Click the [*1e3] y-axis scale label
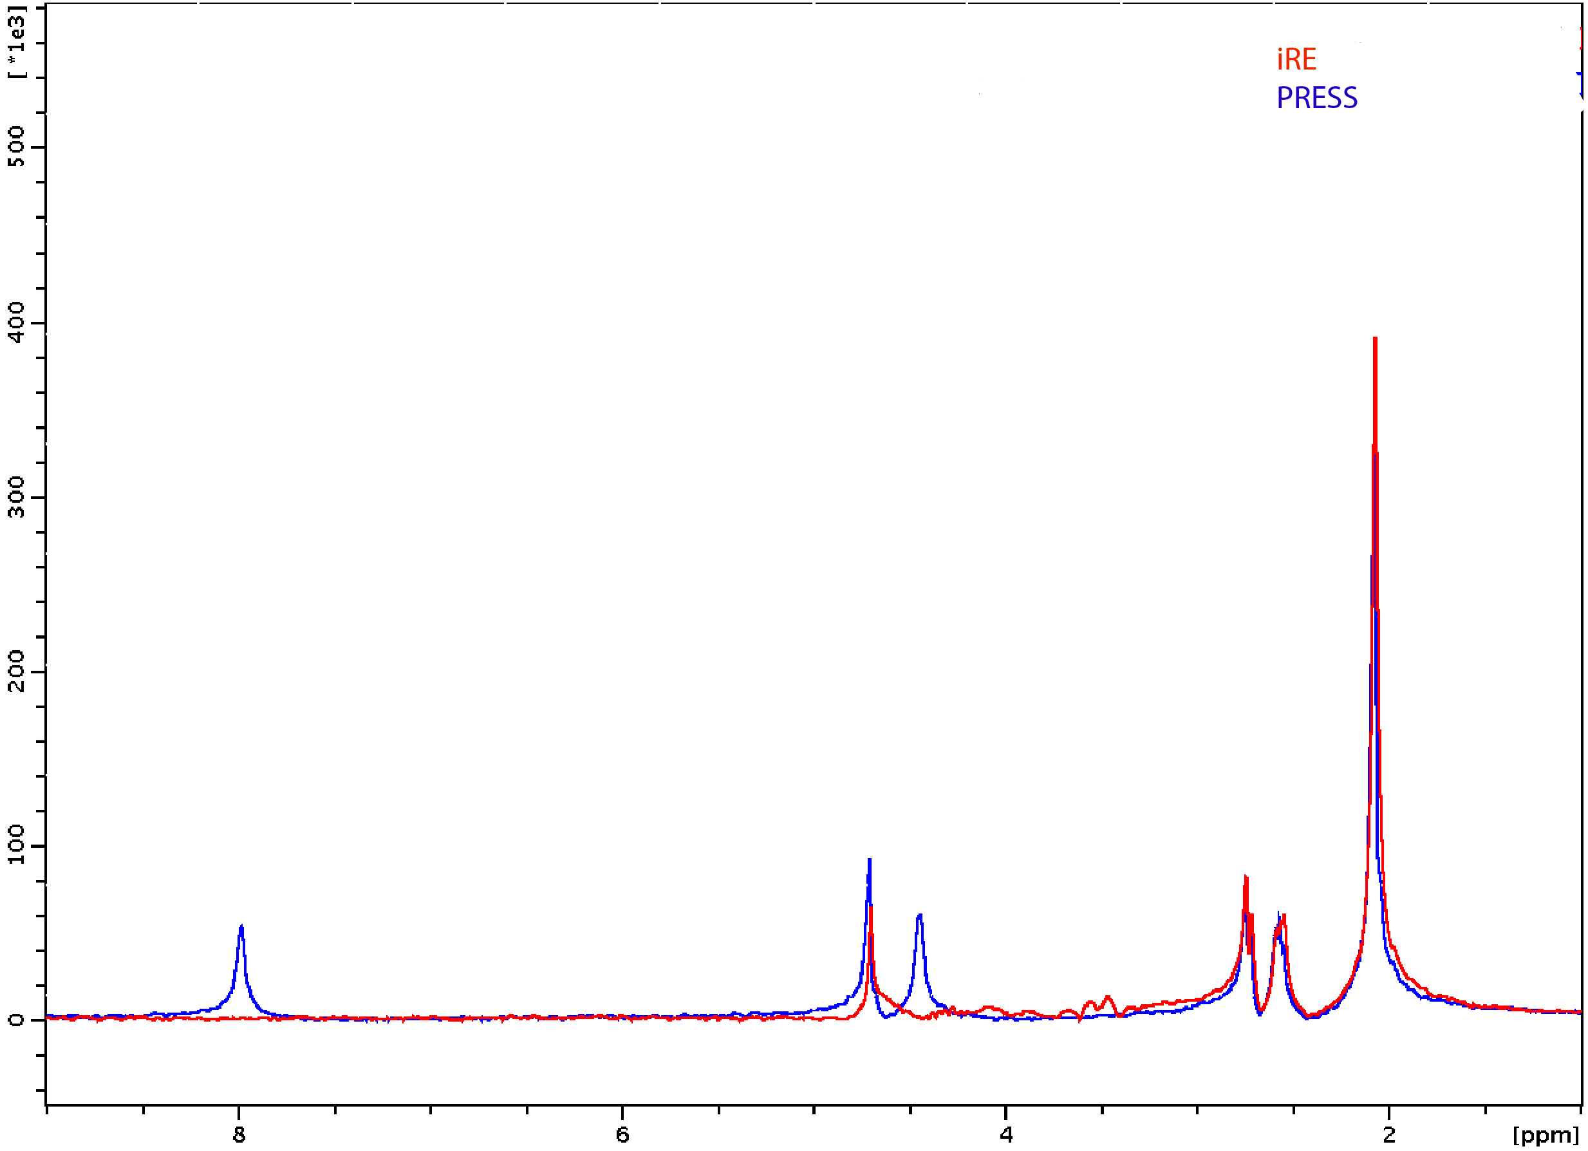The image size is (1588, 1151). 15,41
